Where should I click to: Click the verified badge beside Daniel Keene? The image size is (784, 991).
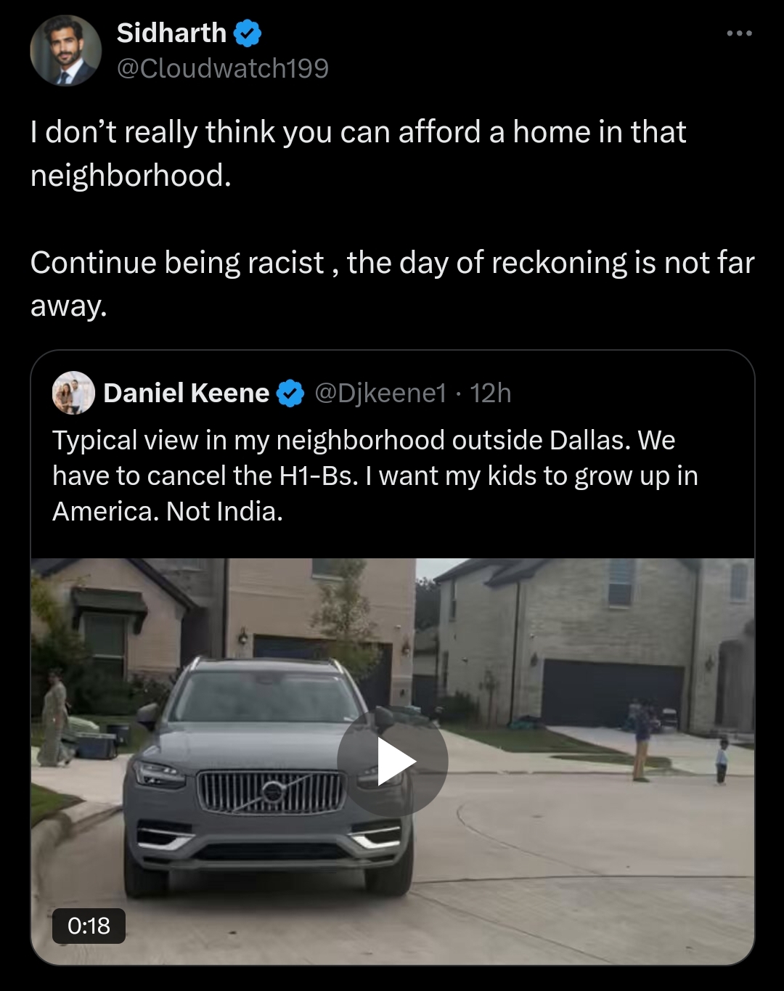pyautogui.click(x=291, y=393)
